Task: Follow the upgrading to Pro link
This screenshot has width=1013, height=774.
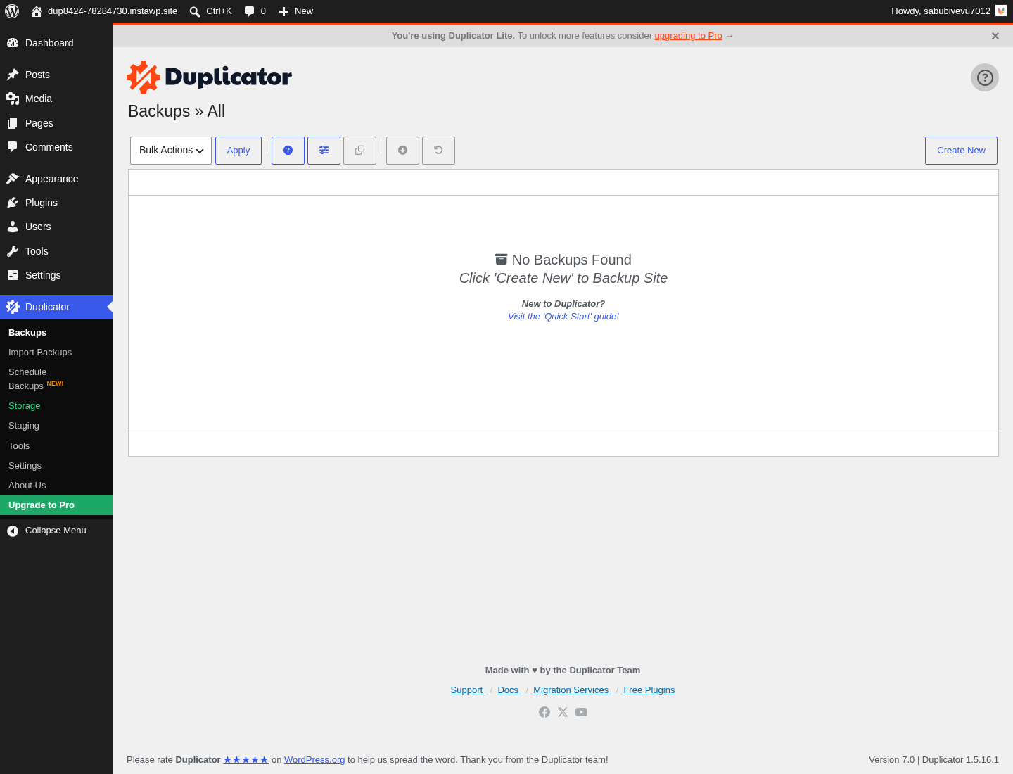Action: click(688, 36)
